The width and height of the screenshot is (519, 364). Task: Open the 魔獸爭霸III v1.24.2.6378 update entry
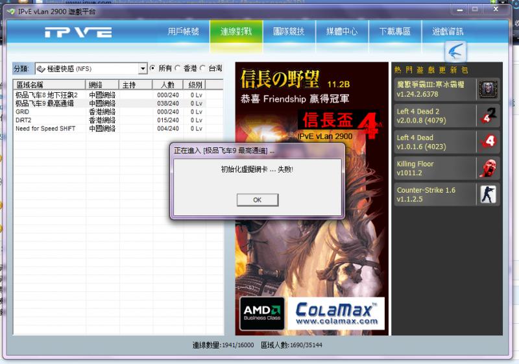[x=446, y=89]
